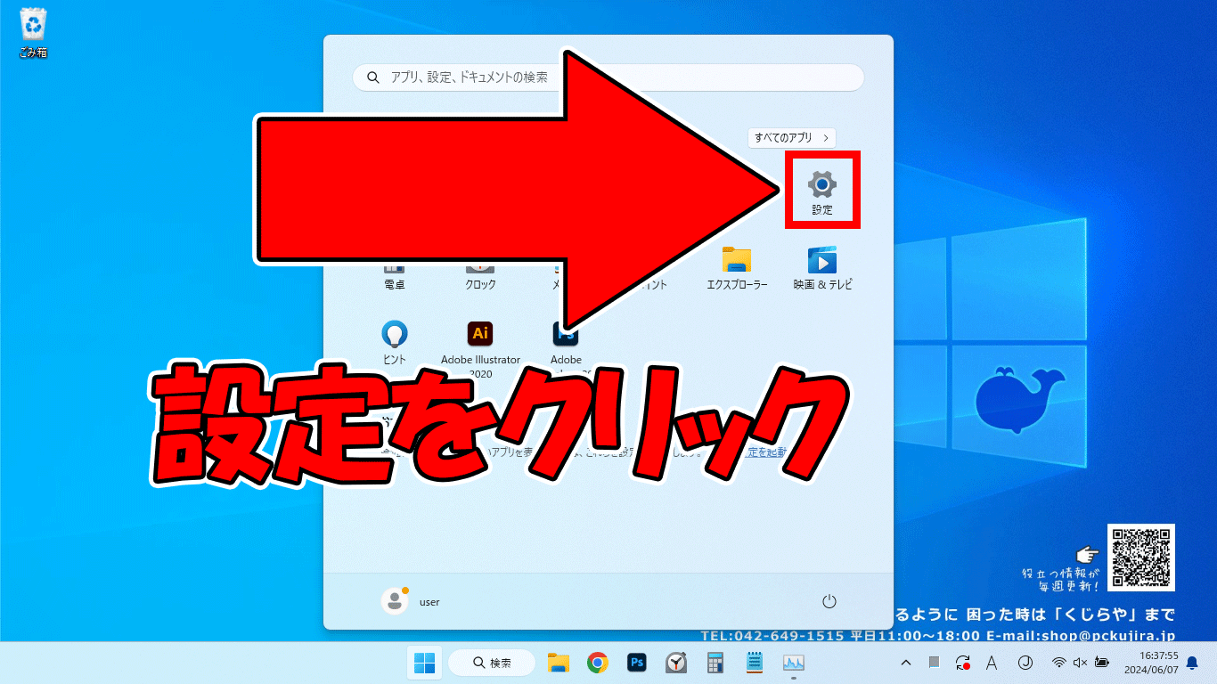Screen dimensions: 1217x684
Task: Open the ヒント tips app
Action: point(395,343)
